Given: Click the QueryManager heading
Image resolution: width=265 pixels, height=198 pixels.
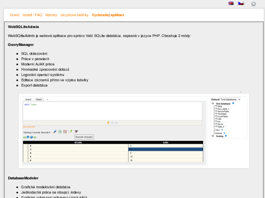Looking at the screenshot, I should [x=21, y=45].
